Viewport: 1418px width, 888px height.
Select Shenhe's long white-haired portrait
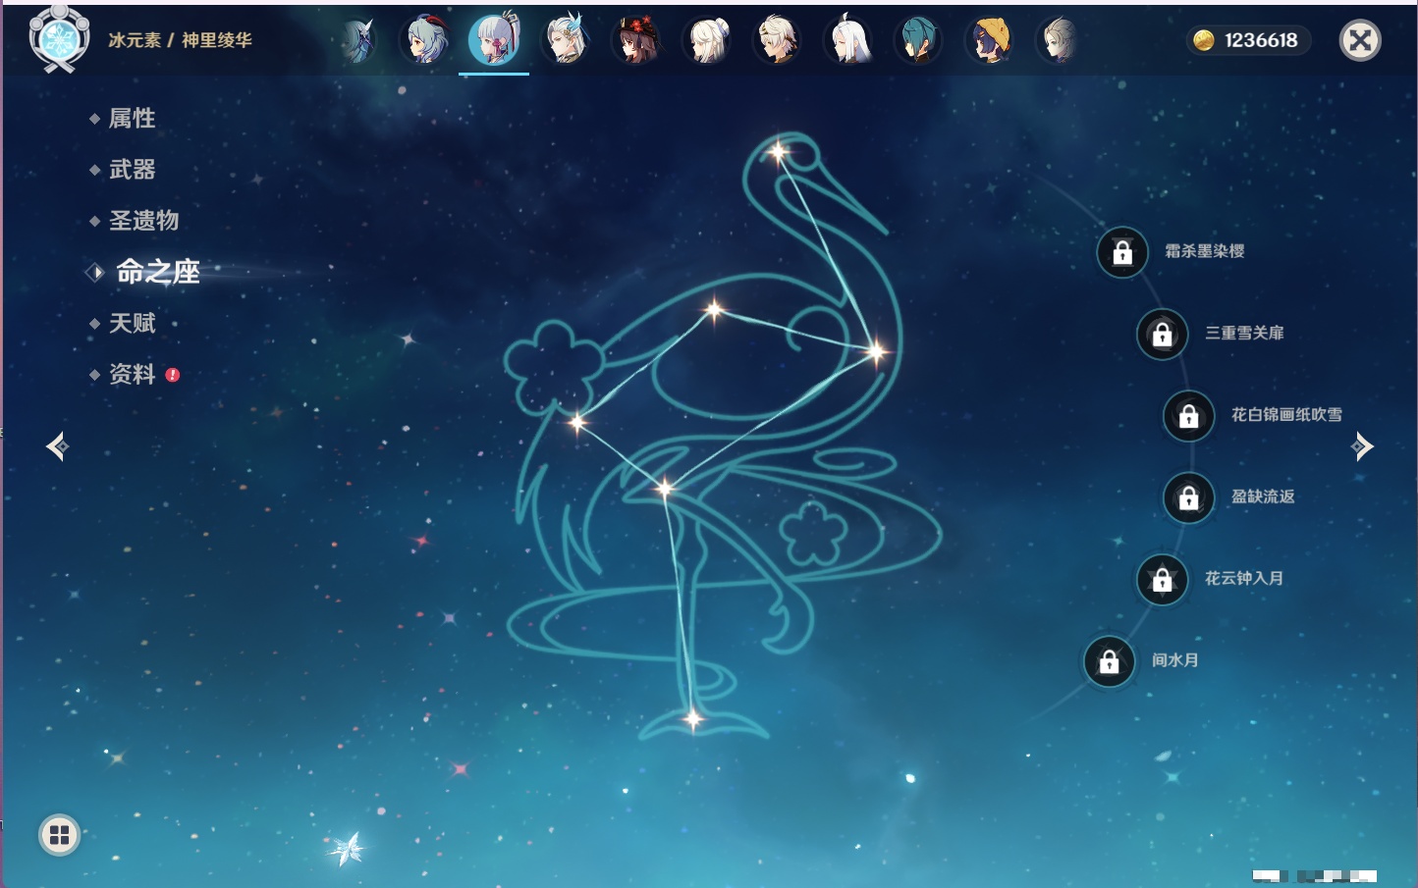pos(848,40)
